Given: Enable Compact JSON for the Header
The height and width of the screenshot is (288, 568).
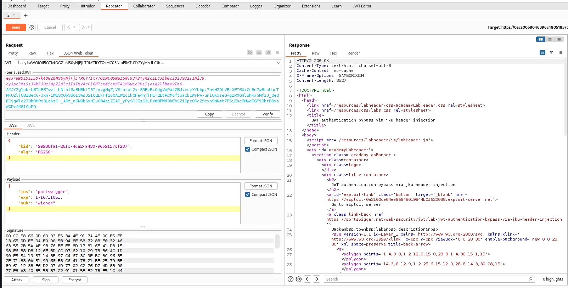Looking at the screenshot, I should point(248,149).
